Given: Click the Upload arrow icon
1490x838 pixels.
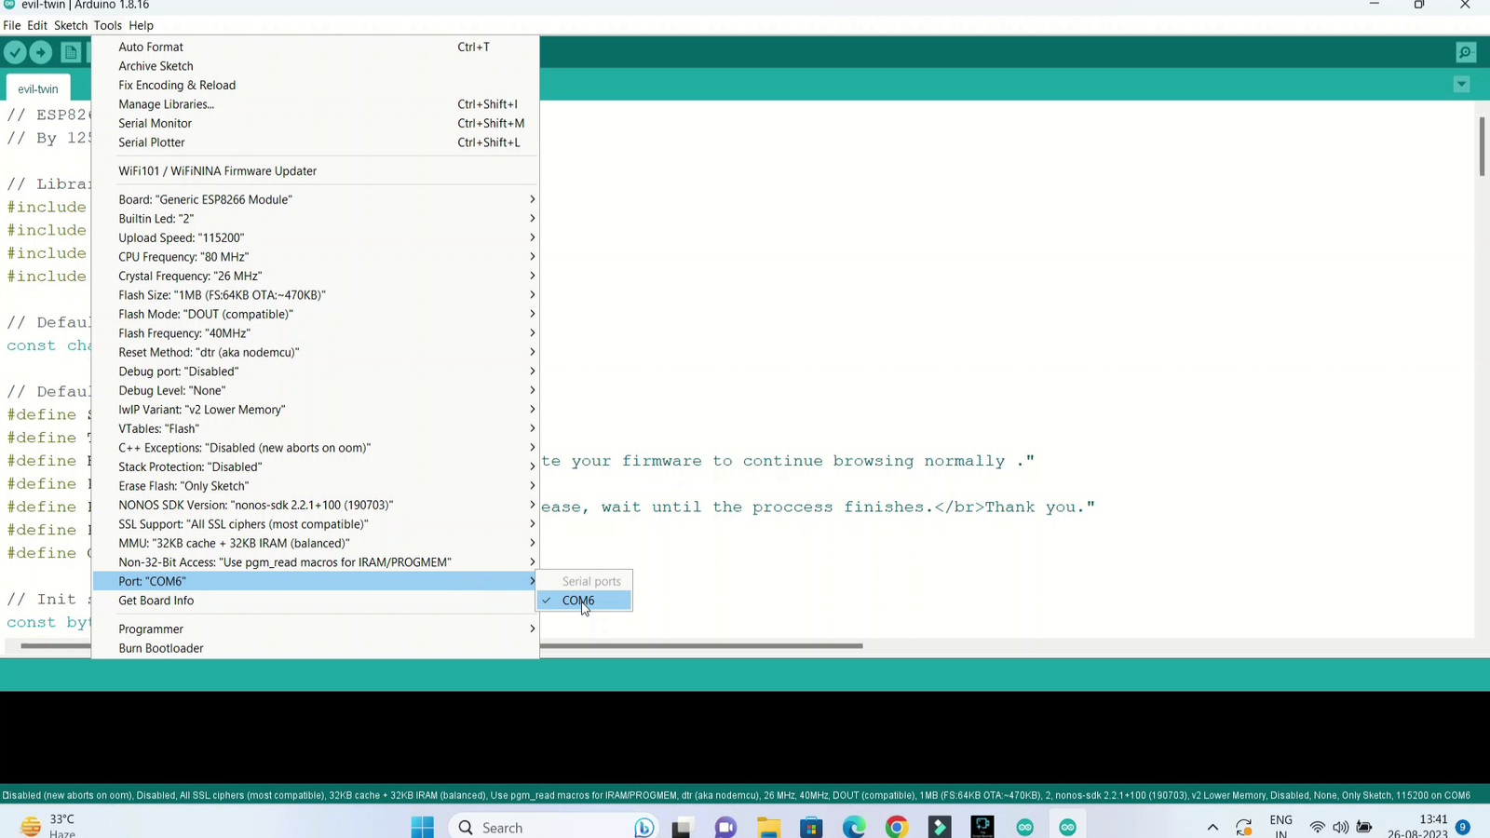Looking at the screenshot, I should click(40, 52).
